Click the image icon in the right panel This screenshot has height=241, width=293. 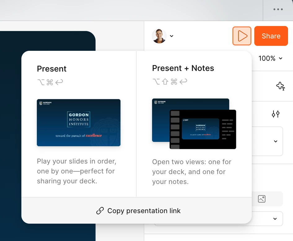[x=262, y=199]
